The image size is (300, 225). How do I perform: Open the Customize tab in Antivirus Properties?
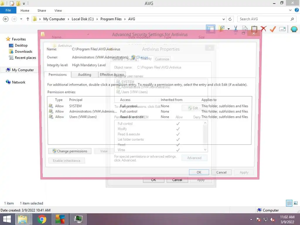pyautogui.click(x=162, y=59)
